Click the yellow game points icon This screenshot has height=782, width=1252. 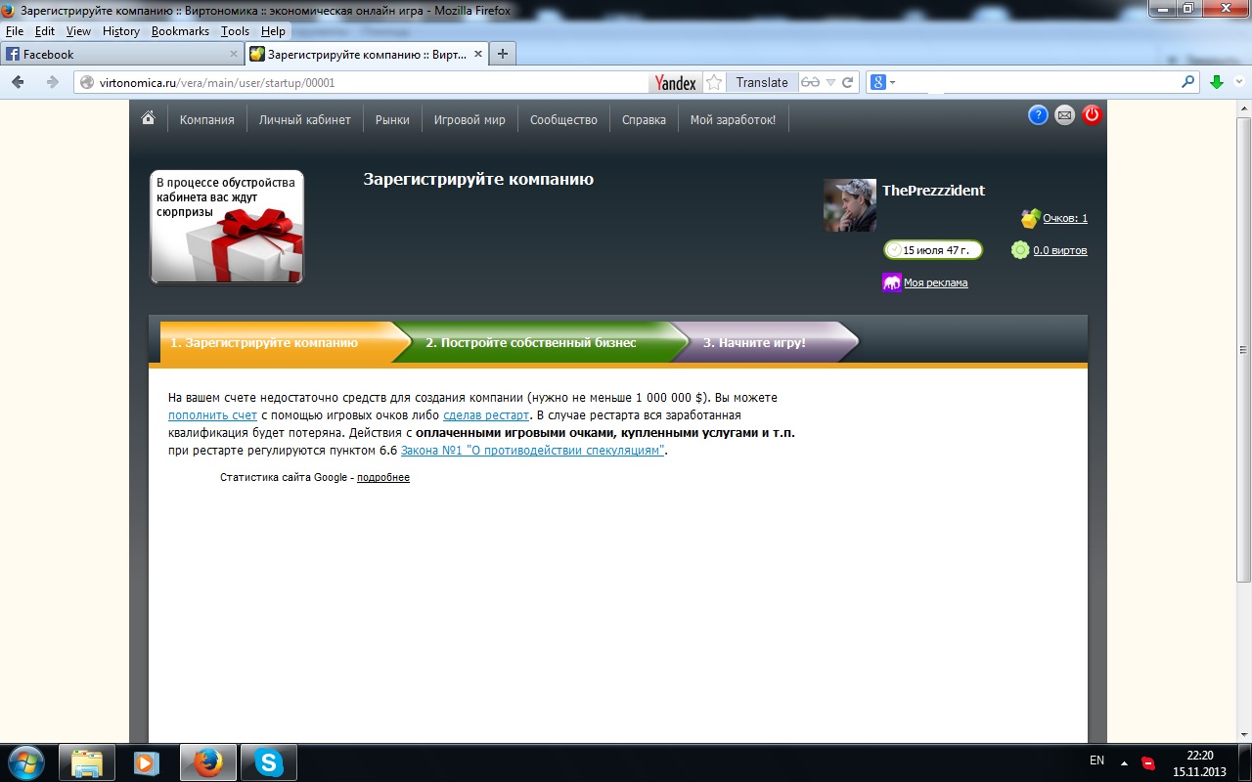(x=1030, y=218)
